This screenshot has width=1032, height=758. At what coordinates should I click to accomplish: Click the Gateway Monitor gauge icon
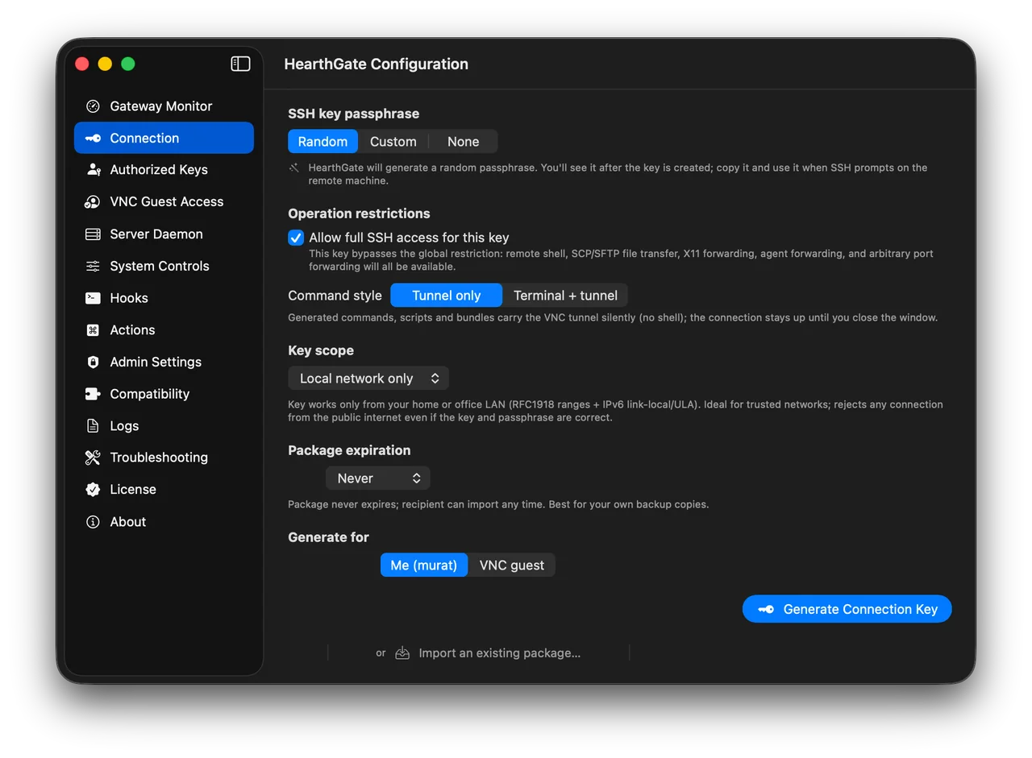tap(93, 106)
